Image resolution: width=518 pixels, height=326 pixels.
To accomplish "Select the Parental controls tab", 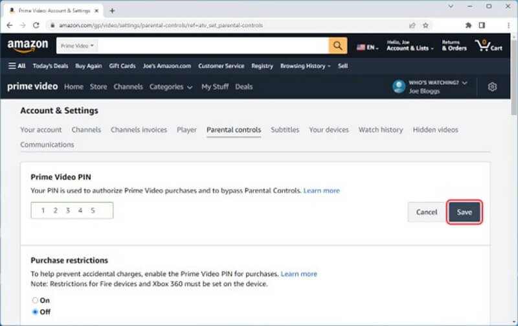I will click(x=234, y=130).
